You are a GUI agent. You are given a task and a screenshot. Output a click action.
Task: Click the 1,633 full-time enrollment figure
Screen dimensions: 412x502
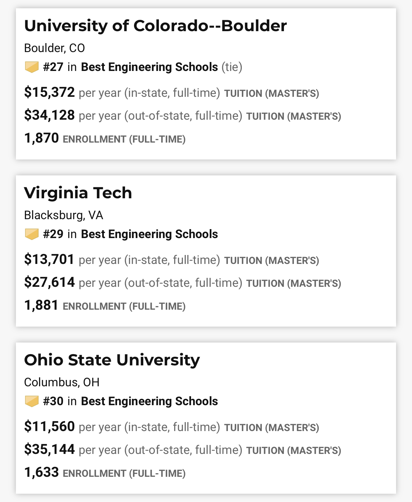(41, 472)
